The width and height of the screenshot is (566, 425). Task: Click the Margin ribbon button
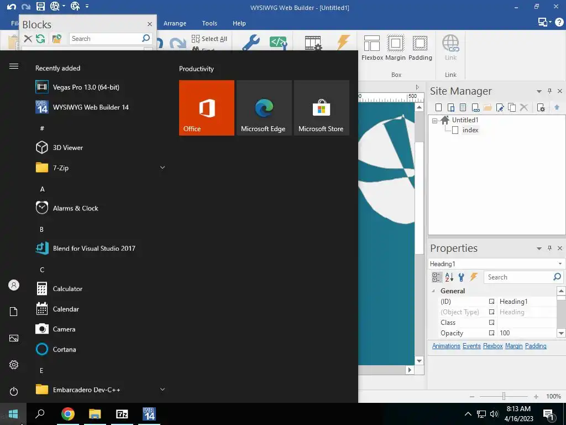coord(396,48)
